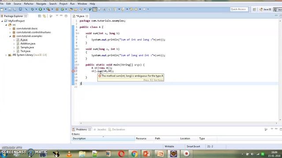The height and width of the screenshot is (158, 282).
Task: Click the volume speaker tray icon
Action: [252, 154]
